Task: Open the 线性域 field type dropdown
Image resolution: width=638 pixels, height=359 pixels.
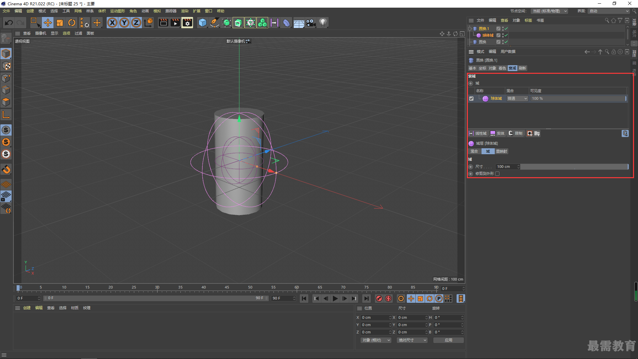Action: (478, 134)
